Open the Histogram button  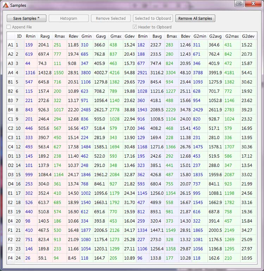[69, 18]
